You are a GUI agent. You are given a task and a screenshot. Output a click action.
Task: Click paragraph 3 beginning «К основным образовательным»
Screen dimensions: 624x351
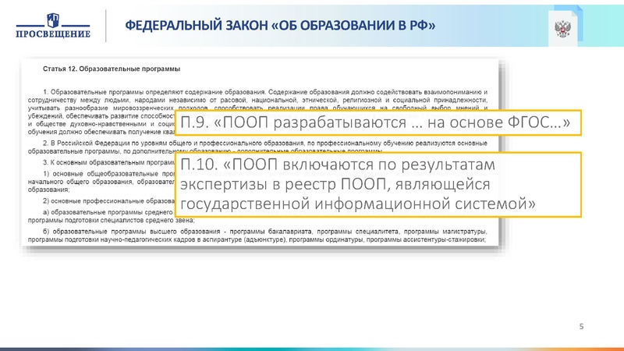pos(108,162)
